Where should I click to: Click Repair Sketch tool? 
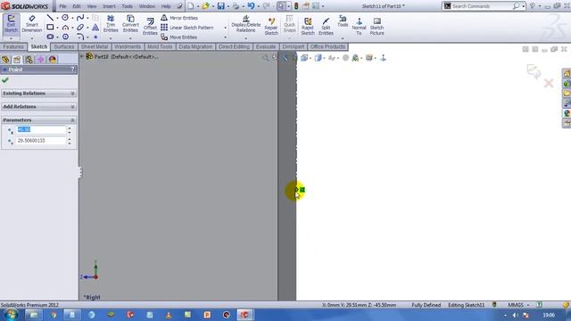pyautogui.click(x=271, y=26)
